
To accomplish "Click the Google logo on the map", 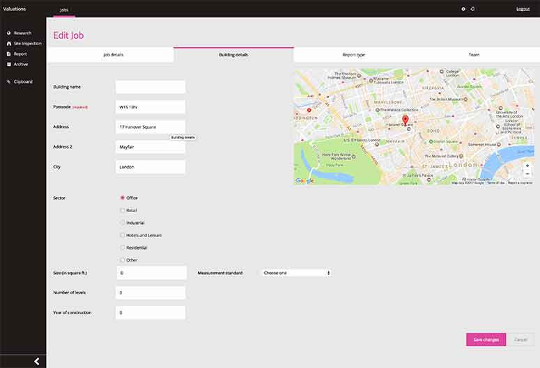I will [x=304, y=181].
